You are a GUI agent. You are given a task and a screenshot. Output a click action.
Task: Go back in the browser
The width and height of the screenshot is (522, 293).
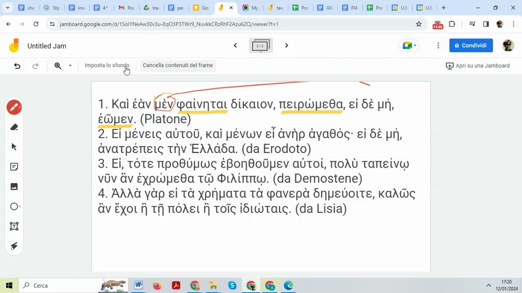pyautogui.click(x=9, y=24)
